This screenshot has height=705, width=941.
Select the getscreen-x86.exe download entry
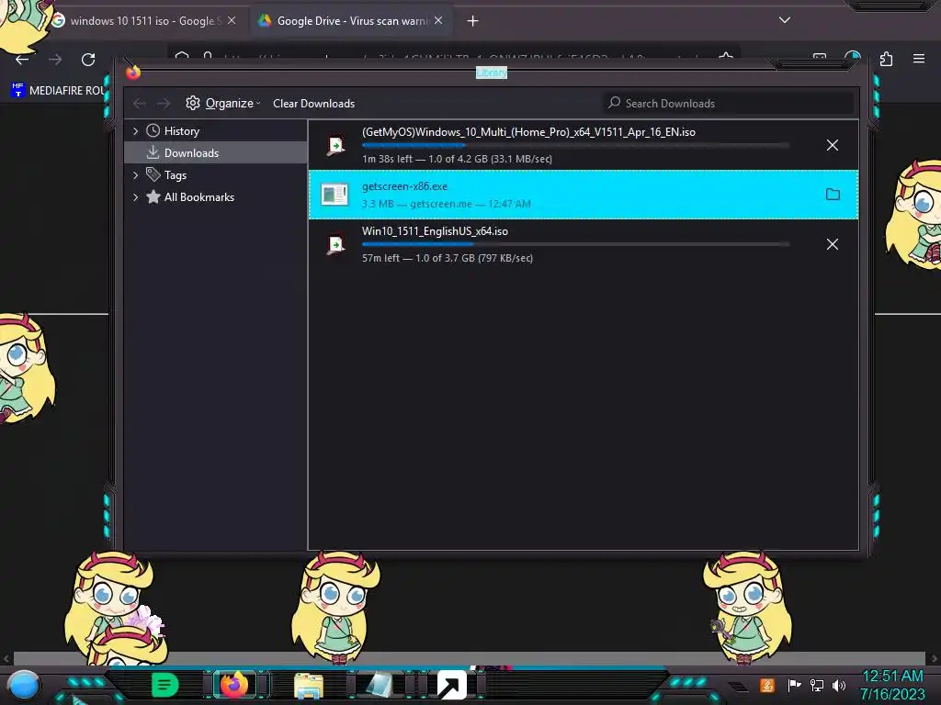click(584, 195)
